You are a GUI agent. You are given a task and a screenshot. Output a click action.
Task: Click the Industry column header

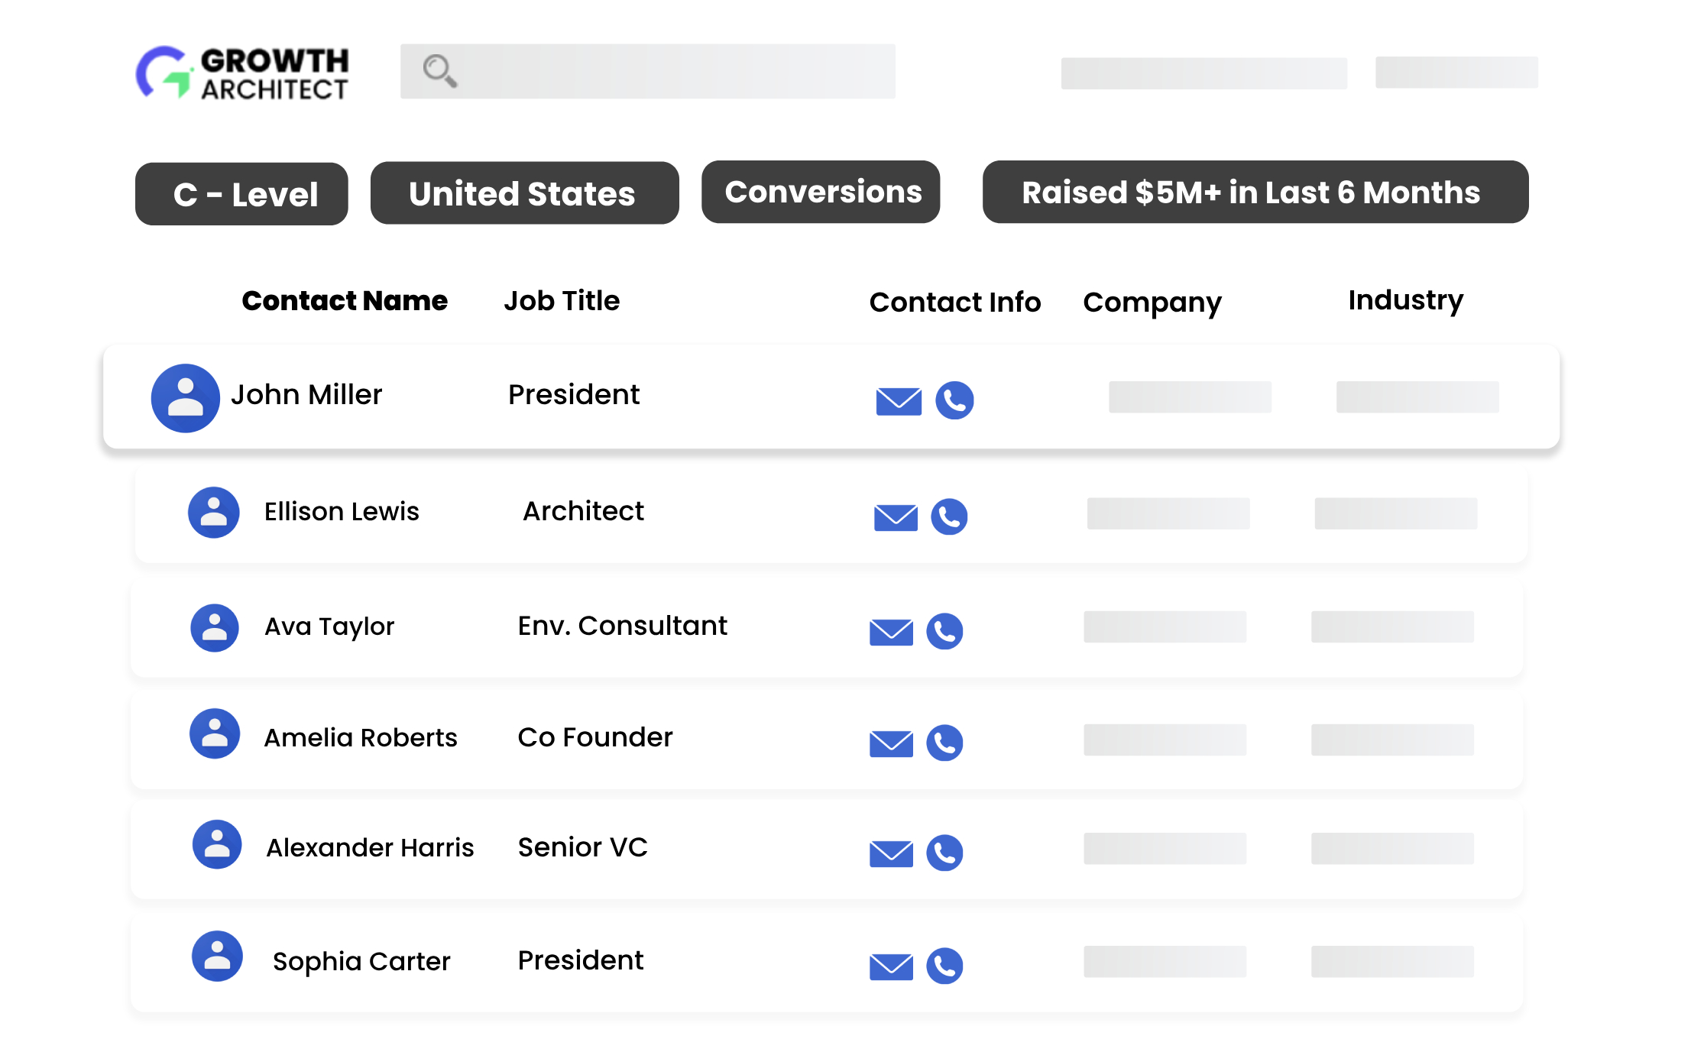tap(1405, 300)
